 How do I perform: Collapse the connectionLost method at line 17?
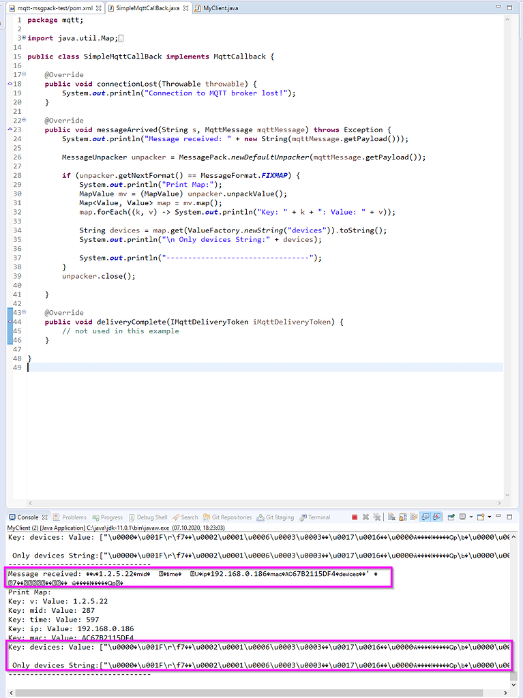[x=24, y=74]
